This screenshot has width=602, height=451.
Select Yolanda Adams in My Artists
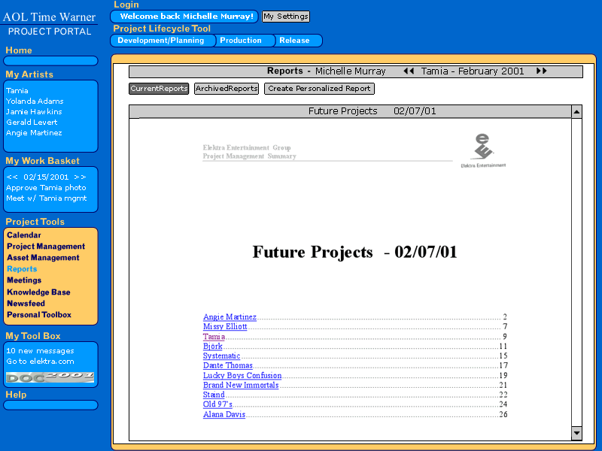click(x=35, y=101)
